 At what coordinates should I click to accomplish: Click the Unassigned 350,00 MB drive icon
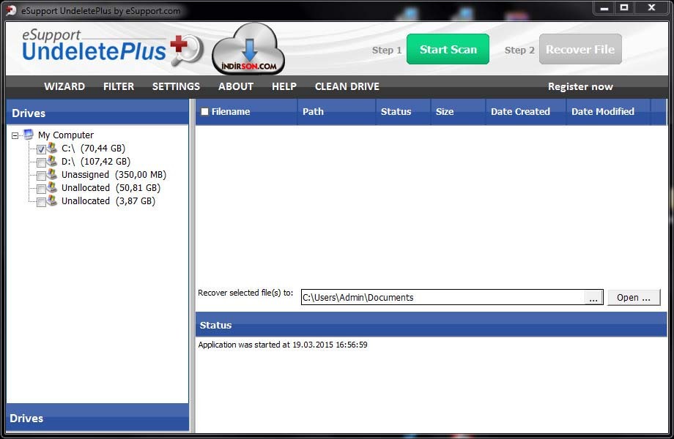tap(52, 174)
